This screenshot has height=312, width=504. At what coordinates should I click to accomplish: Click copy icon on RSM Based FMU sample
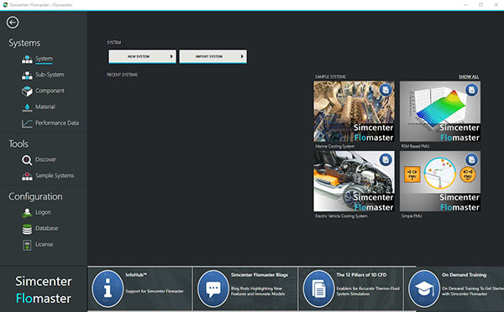pos(471,91)
